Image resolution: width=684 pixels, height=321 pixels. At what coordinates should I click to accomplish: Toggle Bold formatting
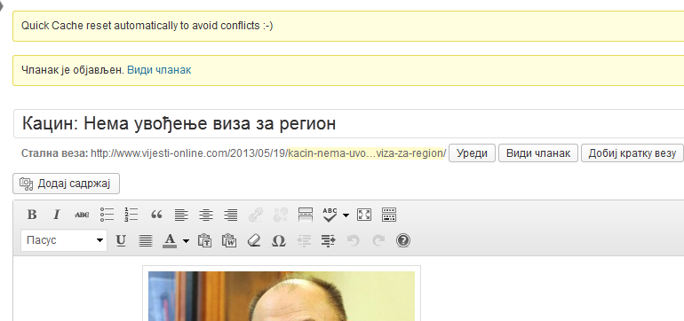coord(32,215)
